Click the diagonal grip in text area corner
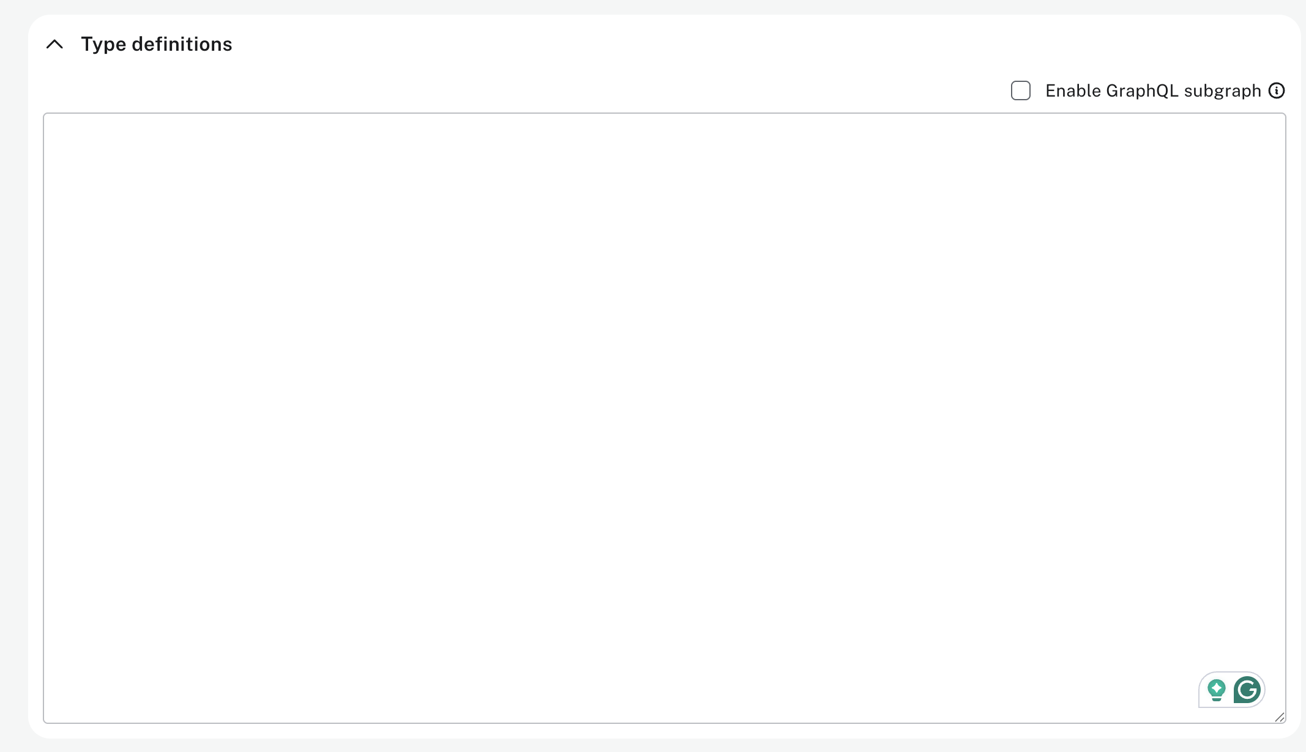Viewport: 1306px width, 752px height. pos(1280,717)
